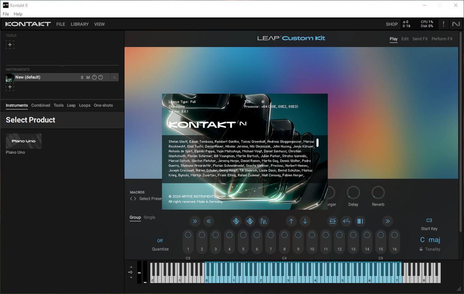Click the Tonality lock icon

point(421,249)
